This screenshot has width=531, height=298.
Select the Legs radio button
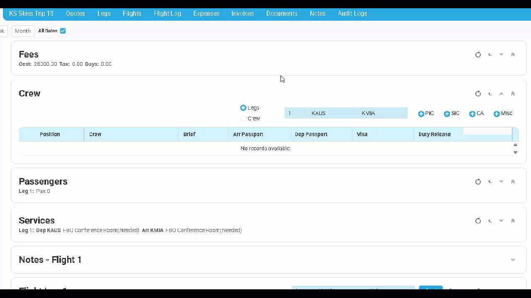pyautogui.click(x=243, y=108)
